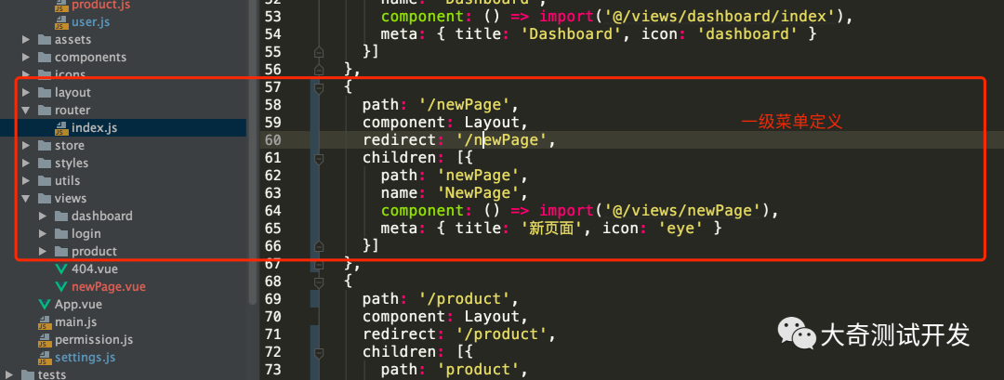1004x380 pixels.
Task: Open index.js under router folder
Action: 94,128
